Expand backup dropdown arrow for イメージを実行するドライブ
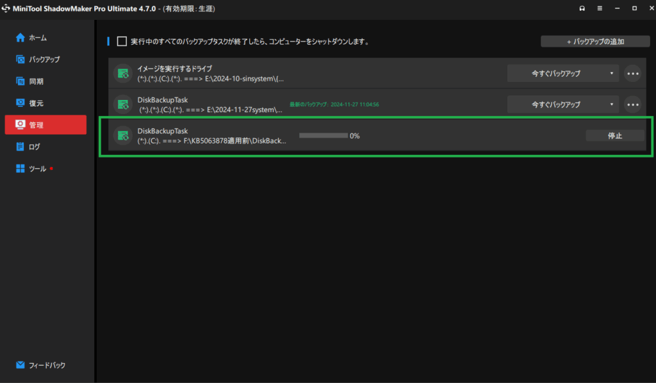656x383 pixels. click(x=611, y=74)
